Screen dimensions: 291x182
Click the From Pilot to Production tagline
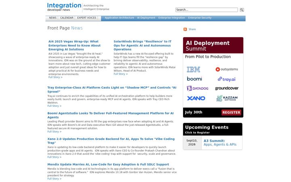208,57
